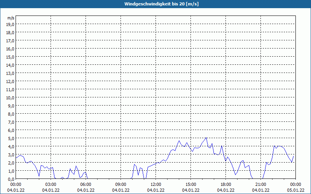Viewport: 311px width, 194px height.
Task: Click the 0,0 y-axis label
Action: (x=11, y=179)
